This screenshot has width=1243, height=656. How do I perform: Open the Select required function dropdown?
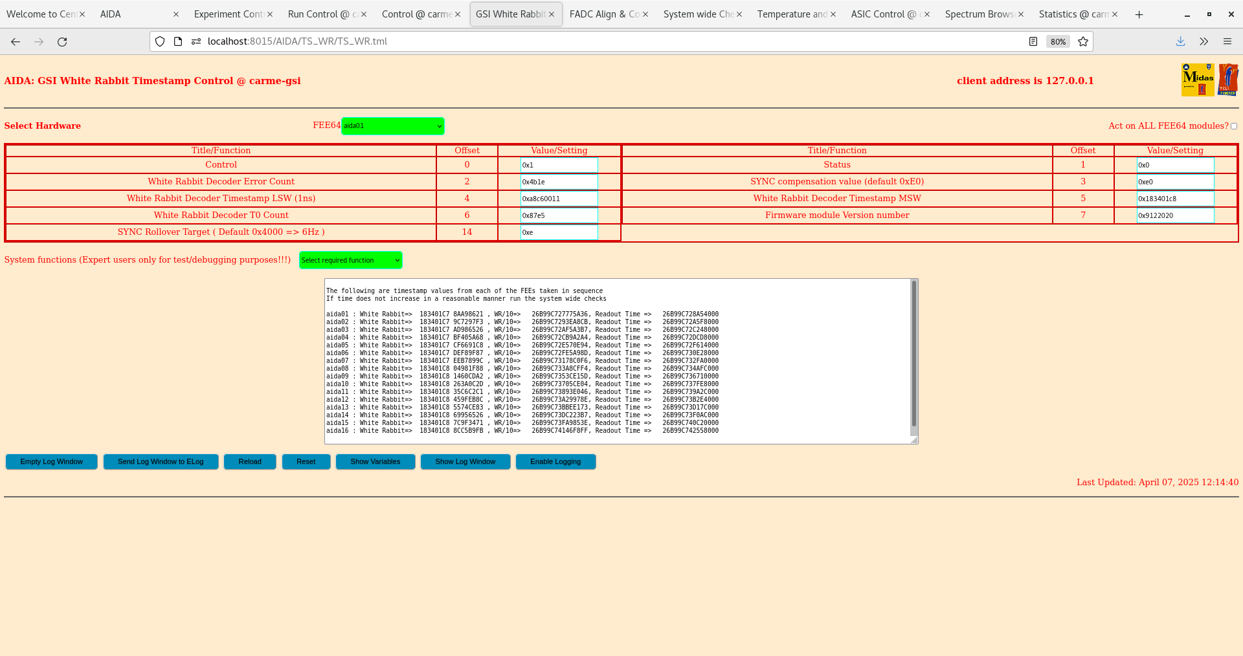350,260
